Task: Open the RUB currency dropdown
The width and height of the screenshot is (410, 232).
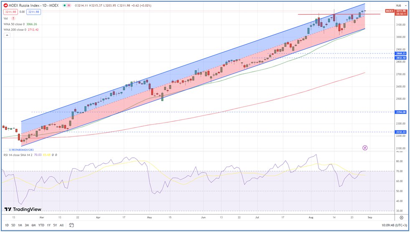Action: click(x=401, y=5)
